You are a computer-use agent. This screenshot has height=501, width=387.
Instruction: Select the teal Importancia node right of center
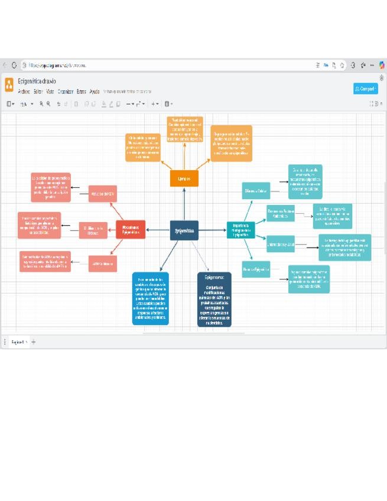point(241,230)
